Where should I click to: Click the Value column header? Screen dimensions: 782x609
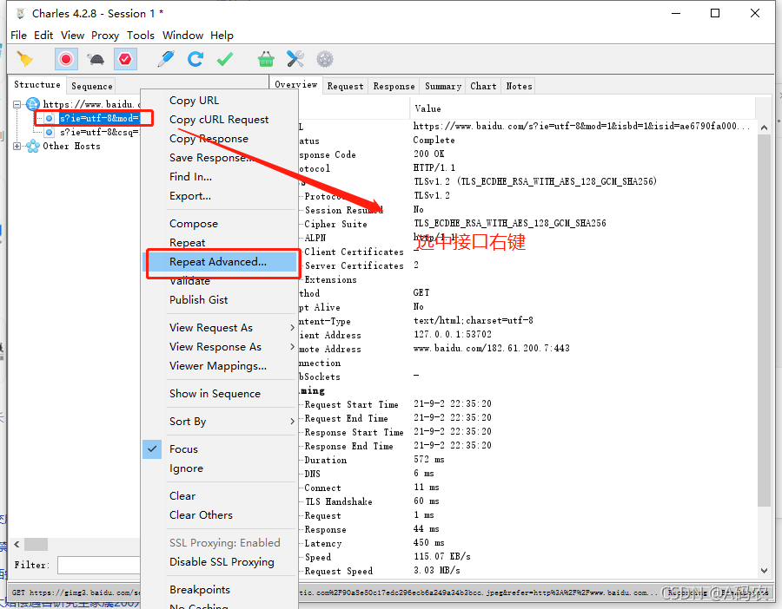pos(582,108)
